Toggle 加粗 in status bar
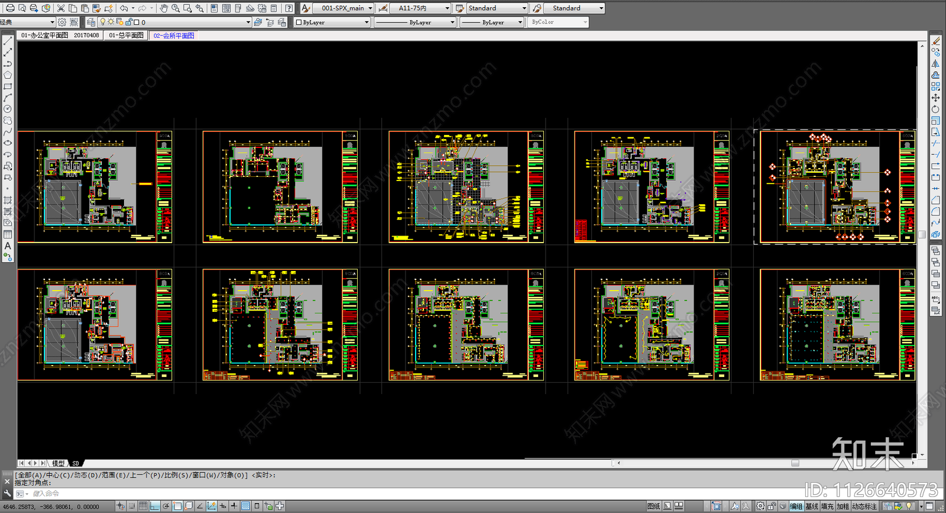Viewport: 946px width, 513px height. pyautogui.click(x=843, y=506)
